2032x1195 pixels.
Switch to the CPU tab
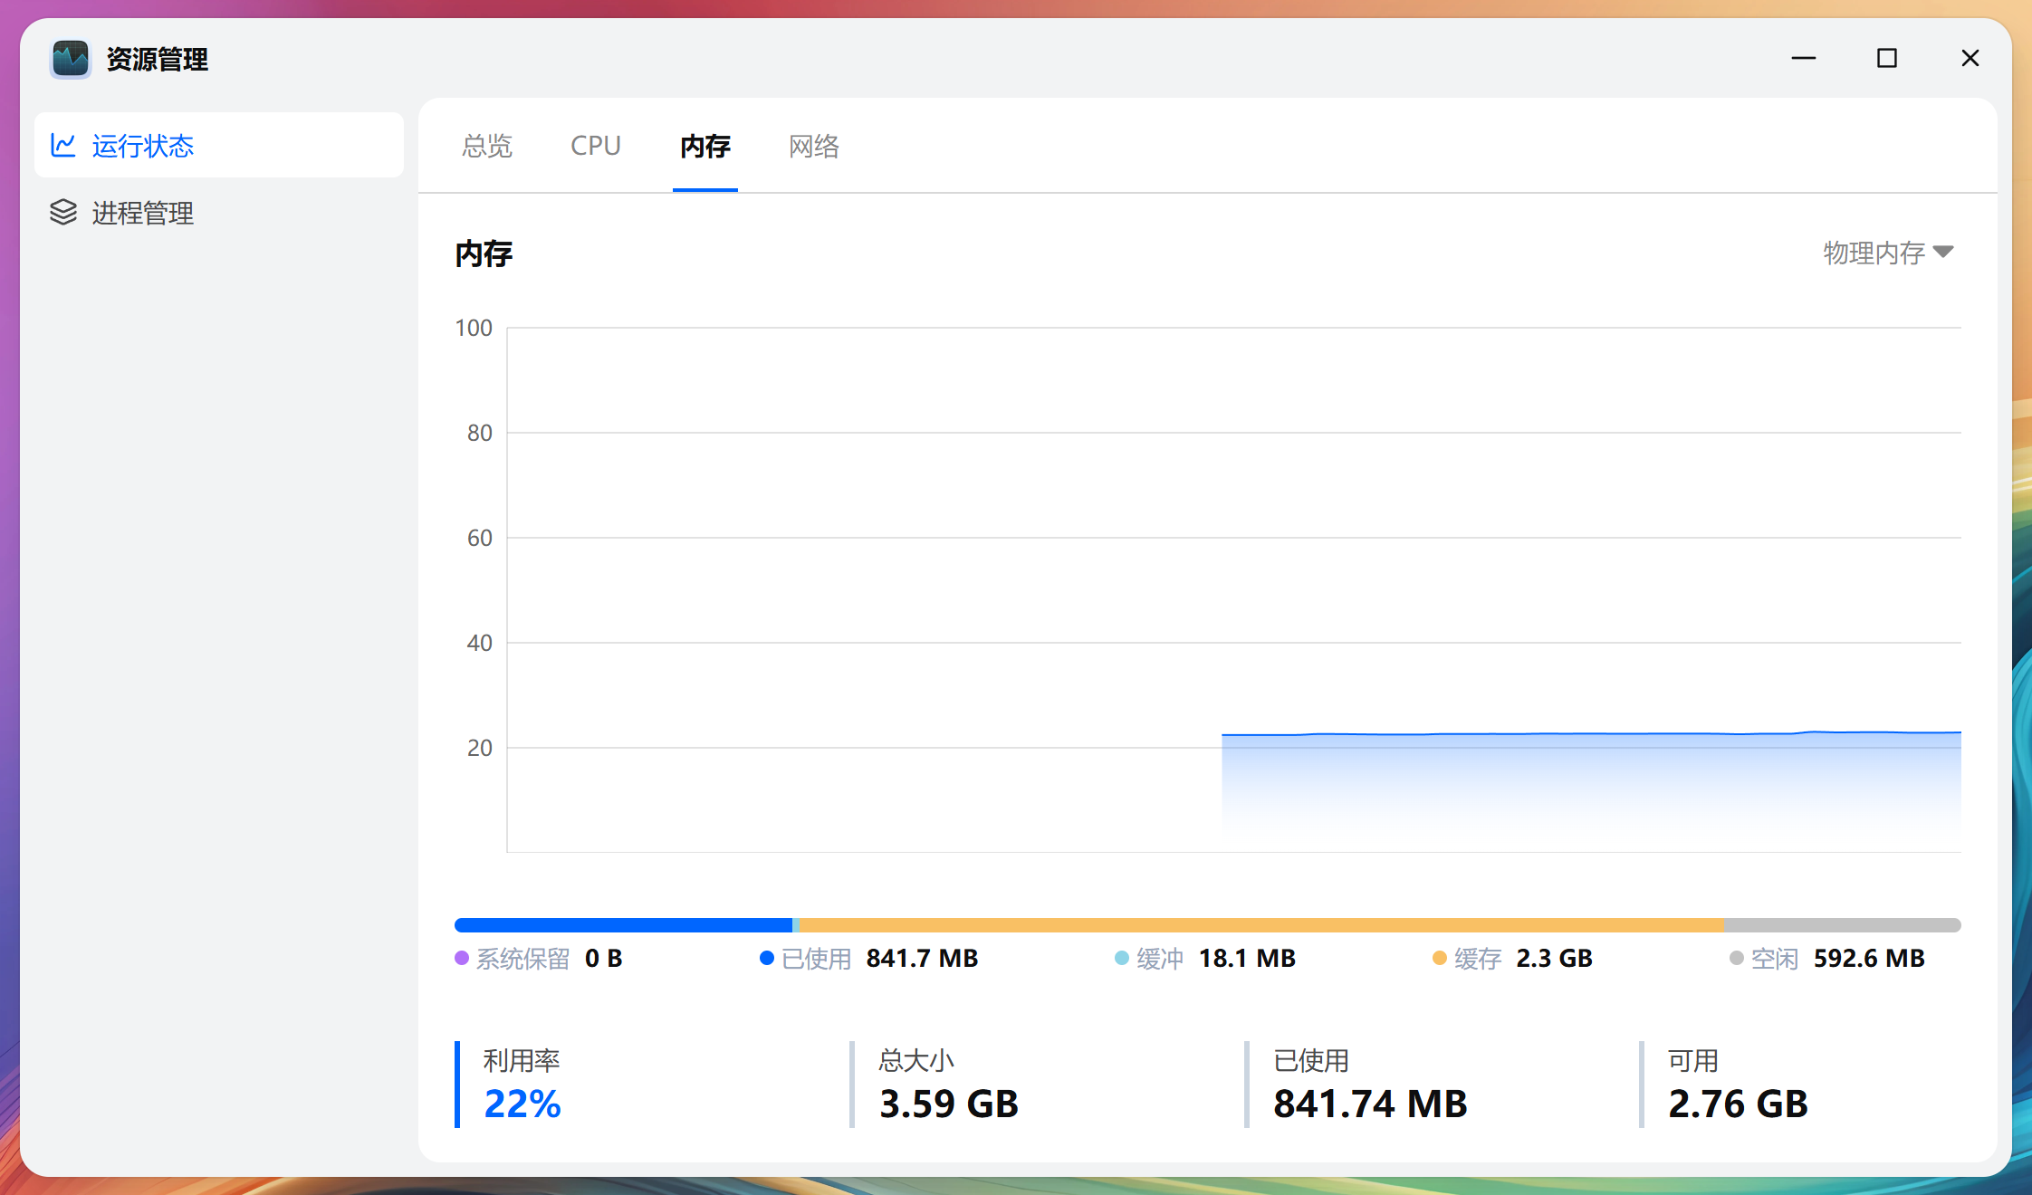click(x=596, y=146)
